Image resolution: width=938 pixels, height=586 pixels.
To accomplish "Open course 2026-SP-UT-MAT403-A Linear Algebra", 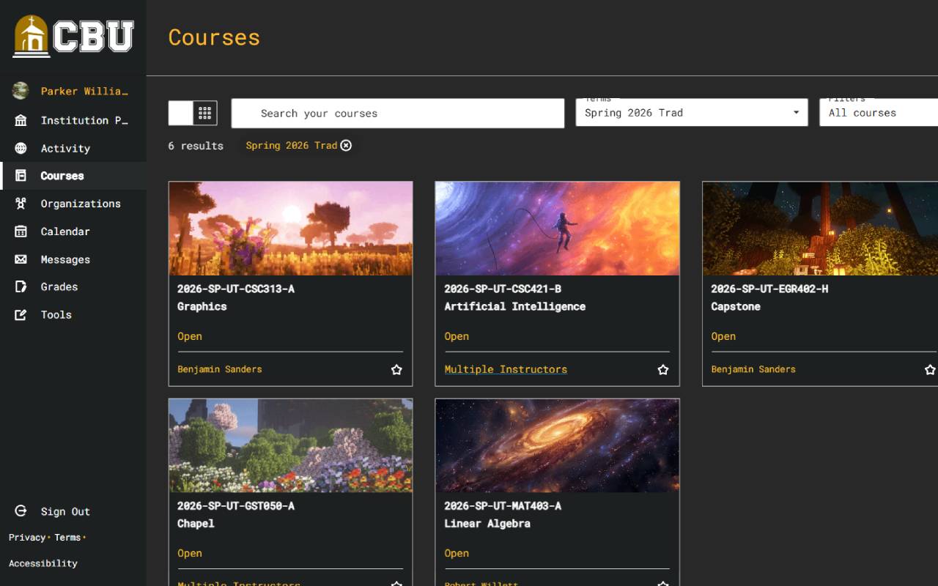I will click(x=503, y=514).
